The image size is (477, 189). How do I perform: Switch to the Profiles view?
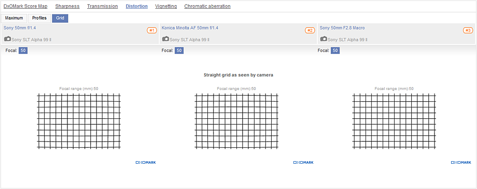coord(39,18)
